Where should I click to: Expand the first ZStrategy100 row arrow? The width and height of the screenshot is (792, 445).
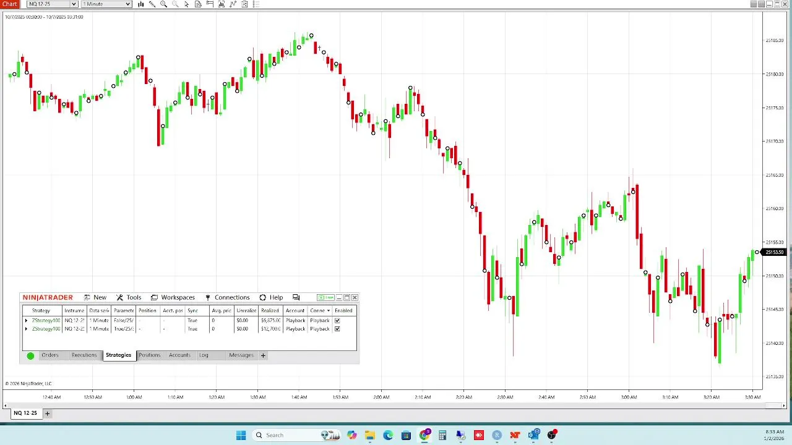click(26, 321)
